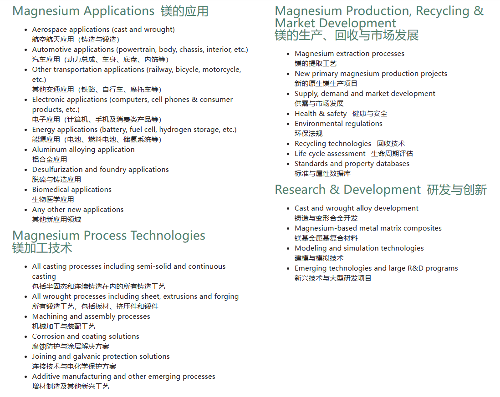
Task: Click the "Biomedical applications" list entry
Action: point(71,190)
